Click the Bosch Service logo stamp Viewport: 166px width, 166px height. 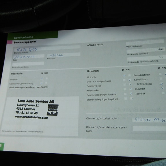pyautogui.click(x=53, y=110)
